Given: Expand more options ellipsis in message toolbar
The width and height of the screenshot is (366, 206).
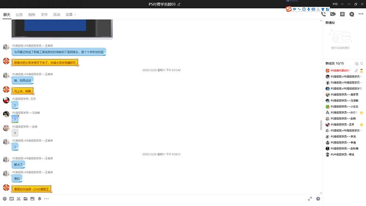Looking at the screenshot, I should click(46, 199).
